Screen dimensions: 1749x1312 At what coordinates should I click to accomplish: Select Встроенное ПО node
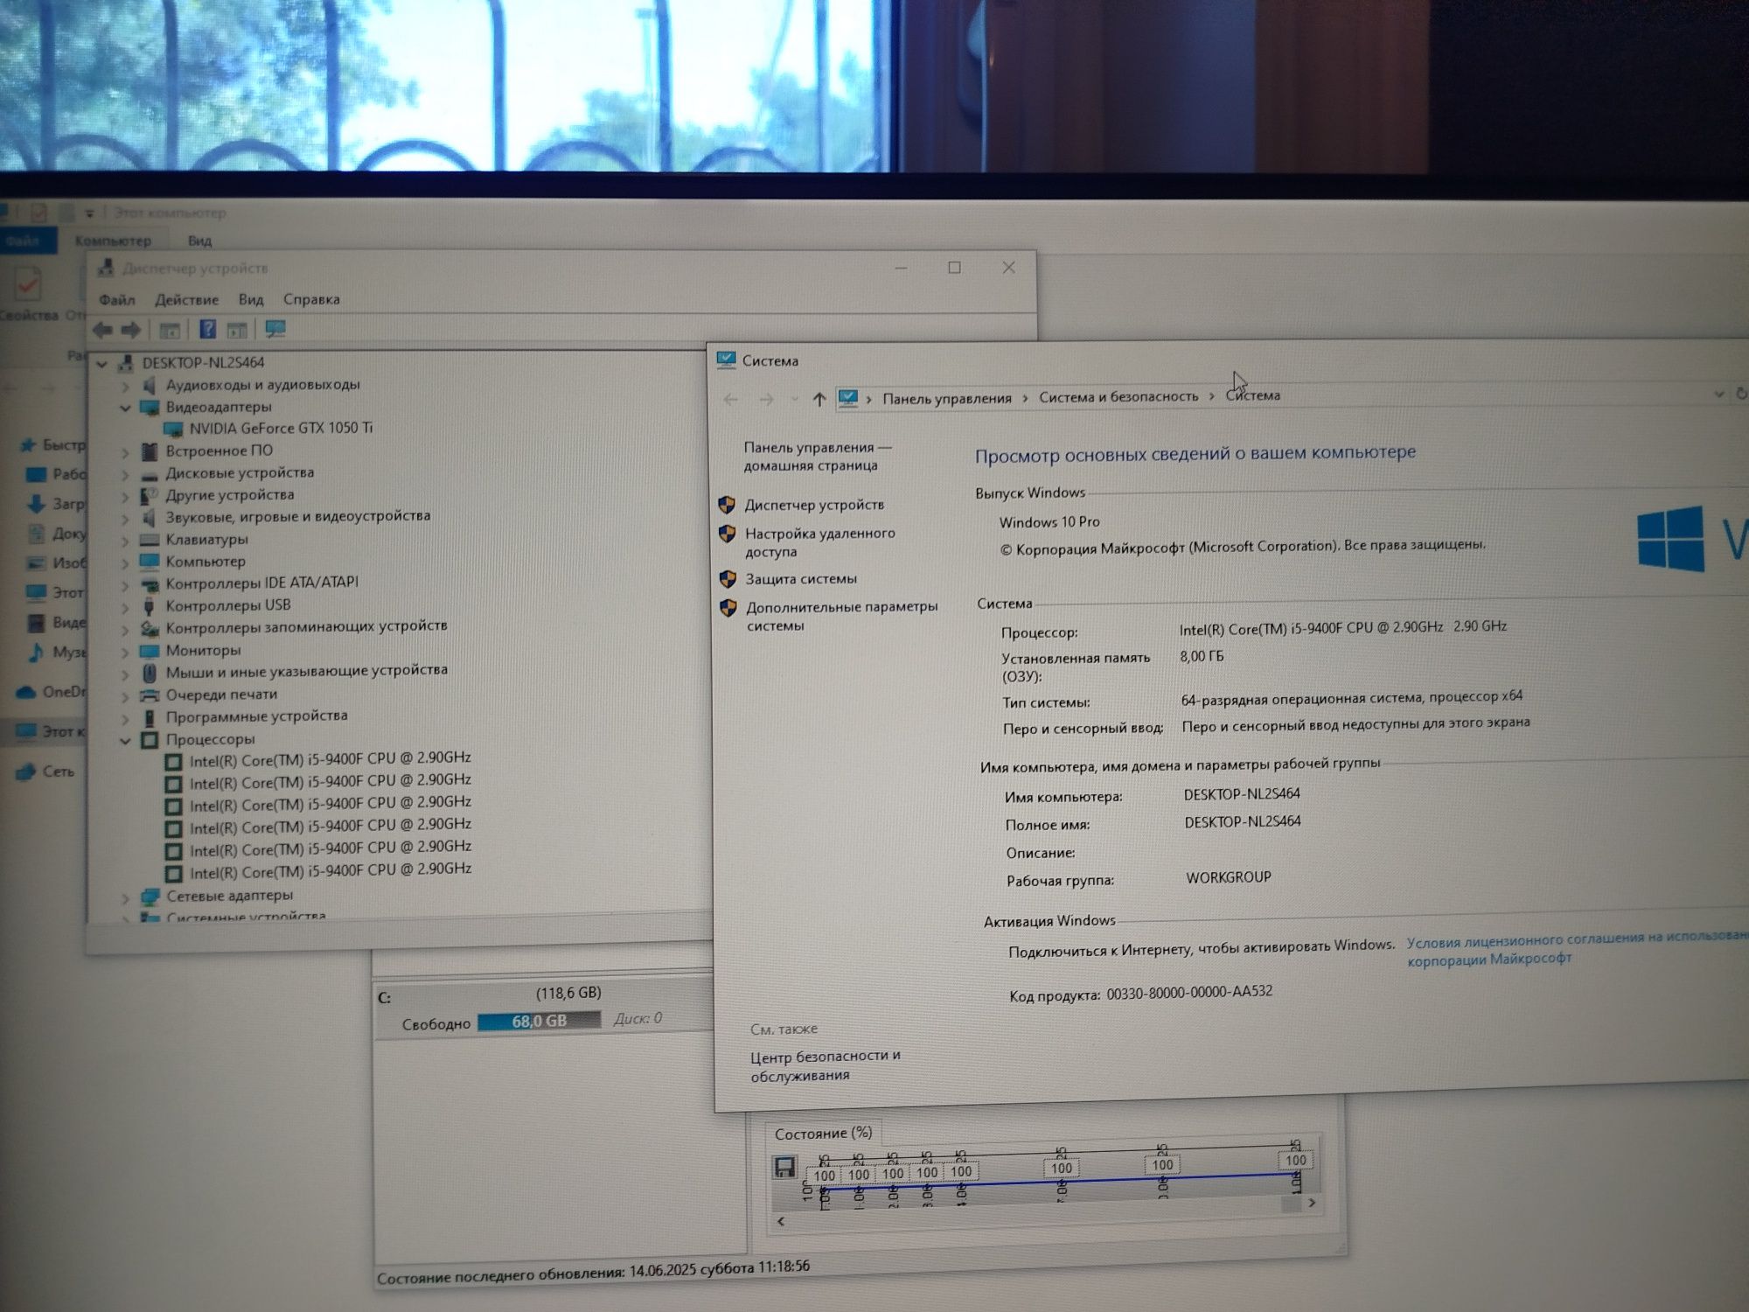[x=219, y=451]
